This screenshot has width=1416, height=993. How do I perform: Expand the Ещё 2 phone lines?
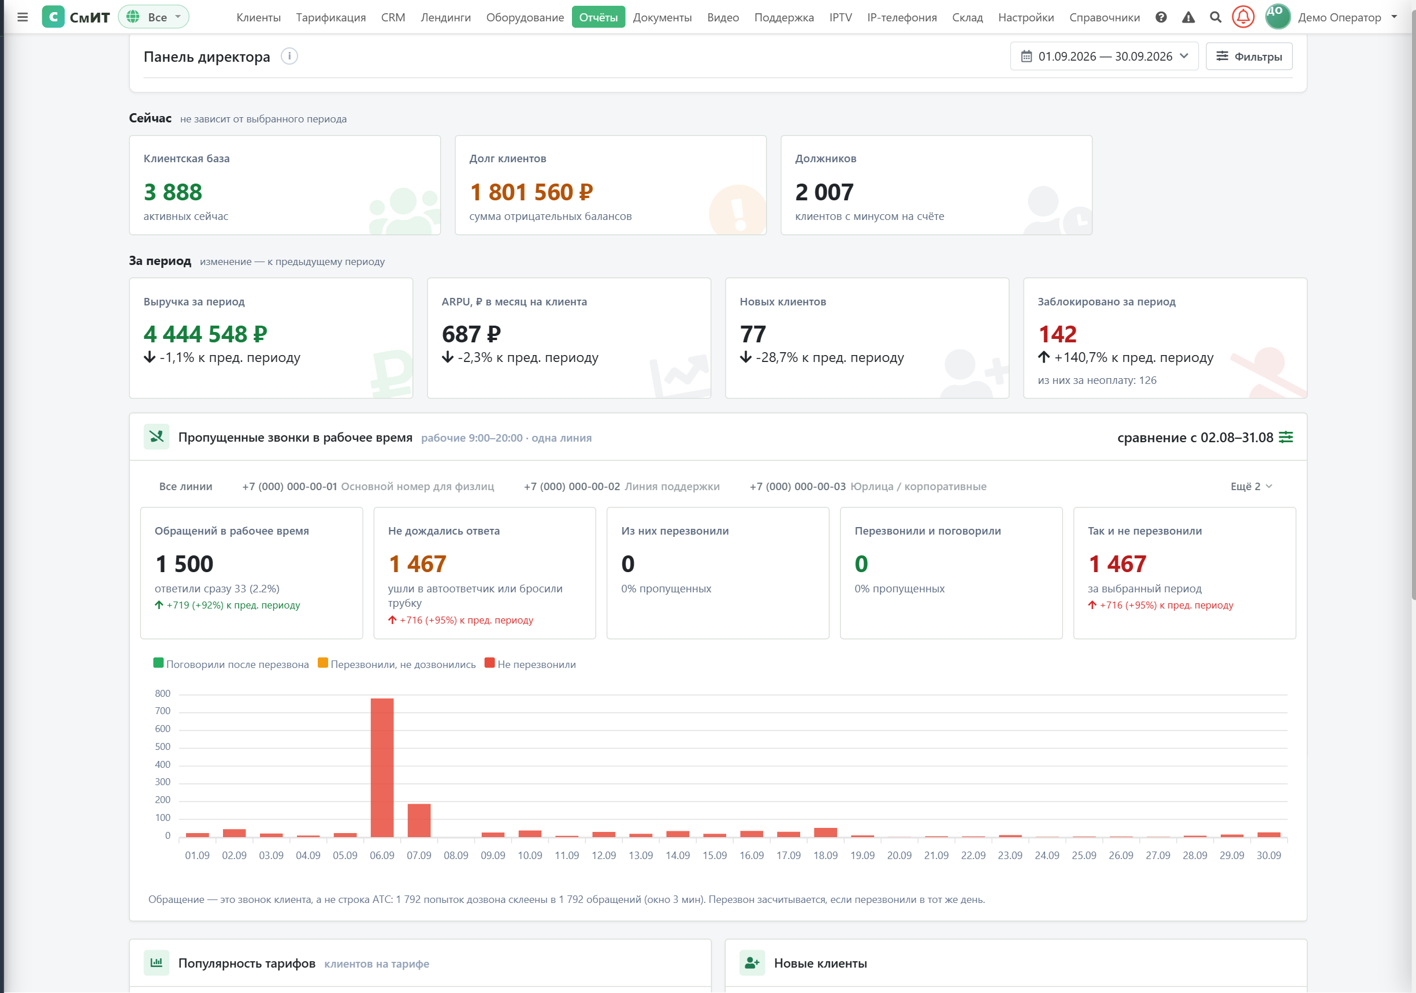(1251, 486)
